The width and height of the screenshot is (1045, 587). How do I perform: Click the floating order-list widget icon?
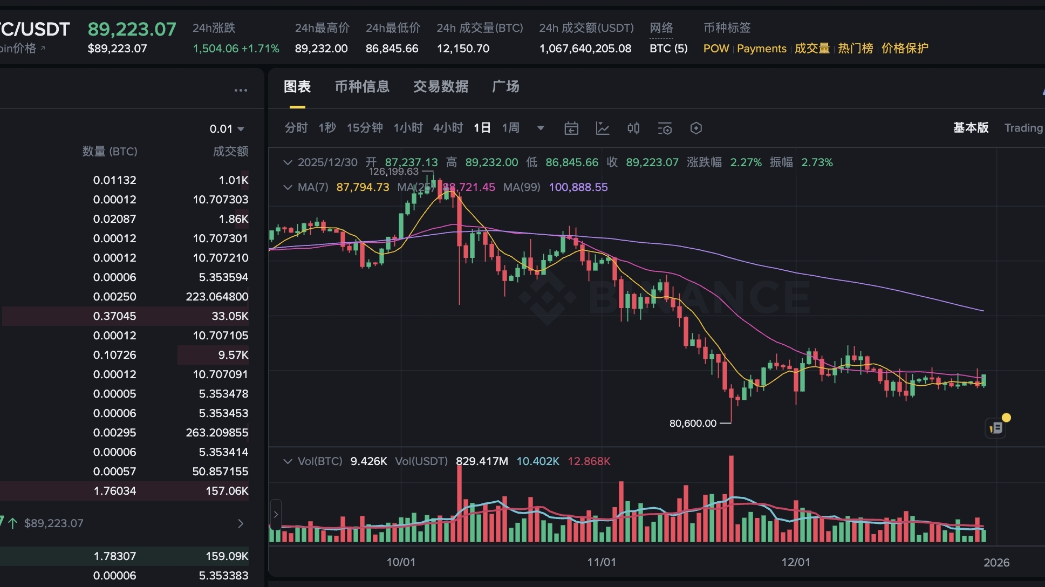point(996,428)
